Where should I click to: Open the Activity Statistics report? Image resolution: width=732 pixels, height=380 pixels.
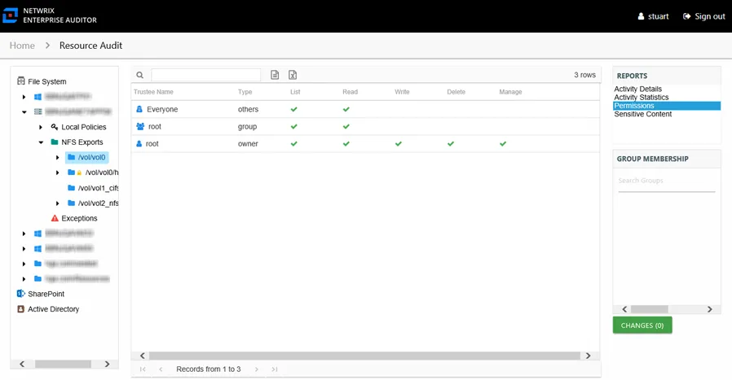(x=641, y=97)
